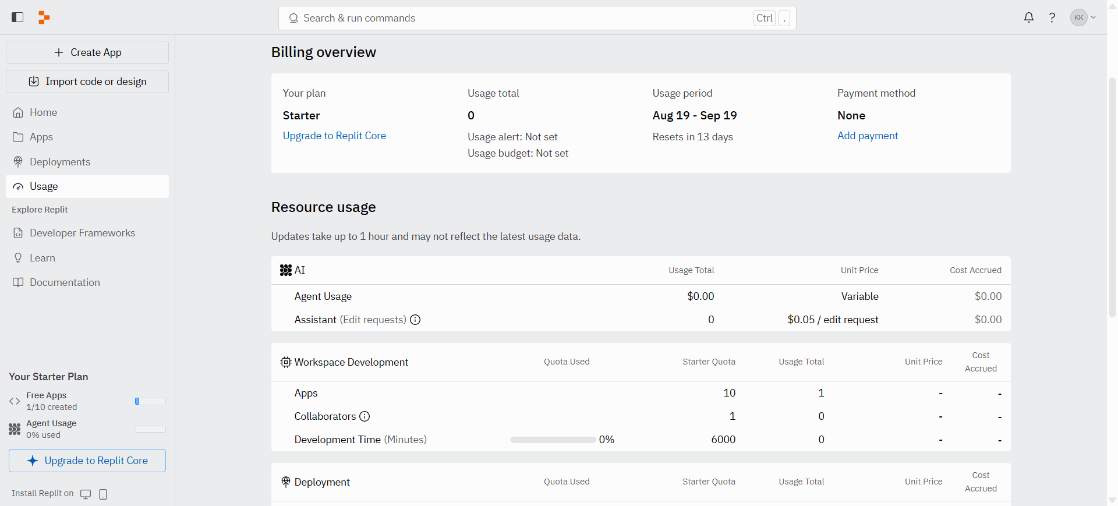Image resolution: width=1118 pixels, height=506 pixels.
Task: Install Replit on desktop monitor icon
Action: click(x=86, y=494)
